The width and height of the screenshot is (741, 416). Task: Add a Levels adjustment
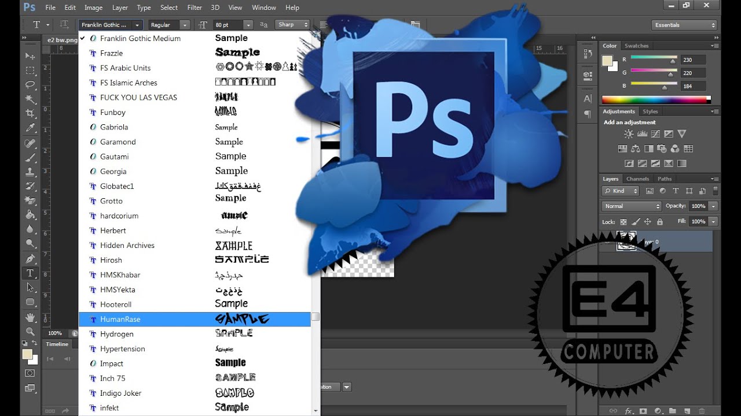pos(642,134)
